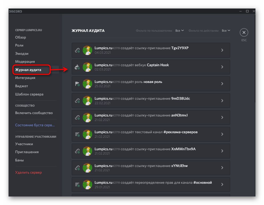Viewport: 264px width, 205px height.
Task: Close settings via the ESC circle button
Action: pyautogui.click(x=244, y=32)
